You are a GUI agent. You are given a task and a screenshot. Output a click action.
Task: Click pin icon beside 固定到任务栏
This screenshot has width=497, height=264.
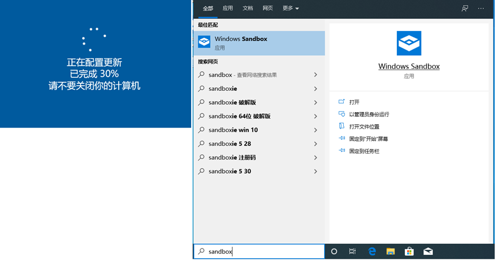point(342,151)
